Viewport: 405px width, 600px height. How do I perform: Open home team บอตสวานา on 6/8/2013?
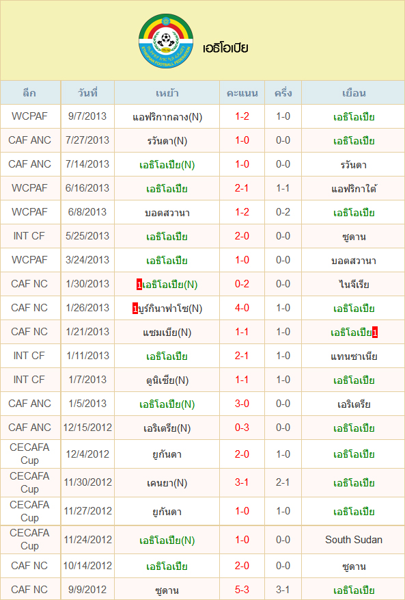(167, 213)
